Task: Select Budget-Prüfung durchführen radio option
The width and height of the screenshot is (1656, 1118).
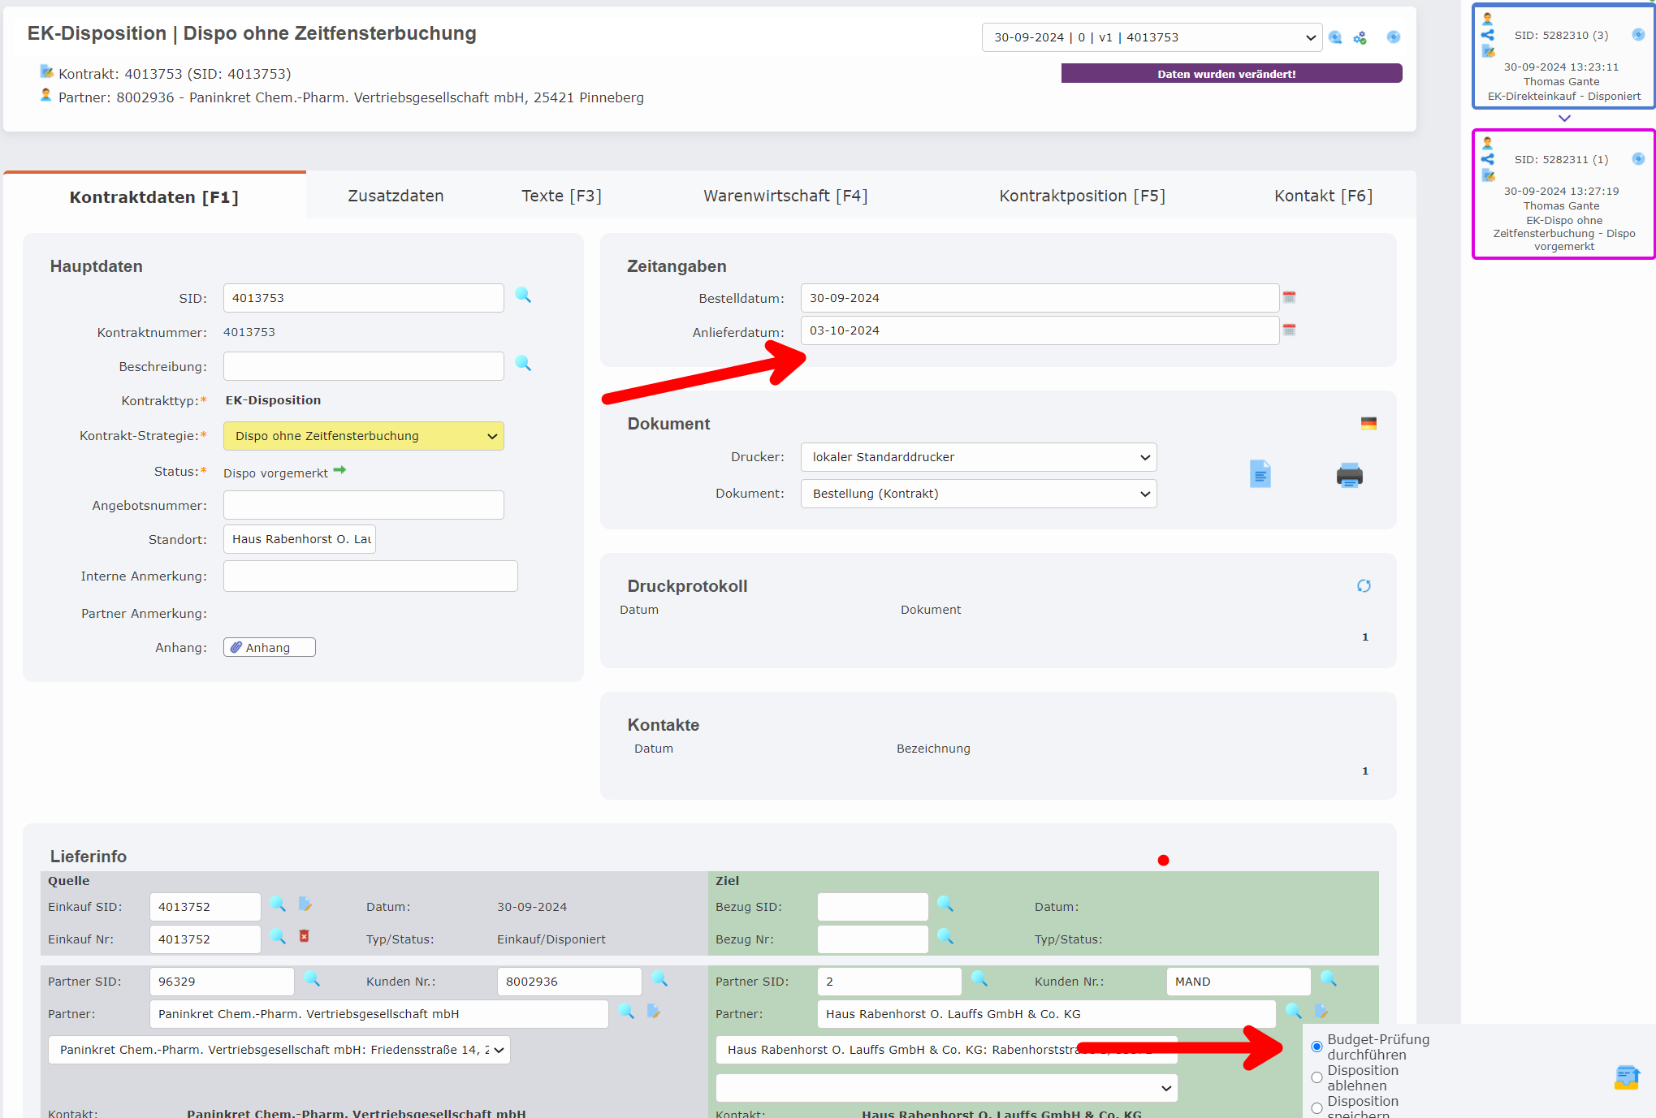Action: click(x=1317, y=1047)
